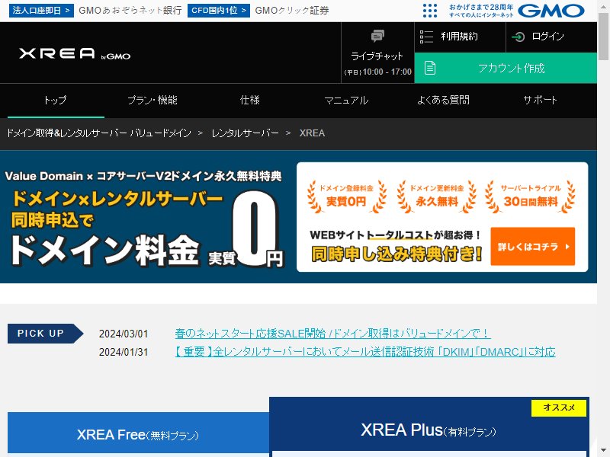Screen dimensions: 610x457
Task: Click the login arrow icon beside ログイン
Action: point(518,37)
